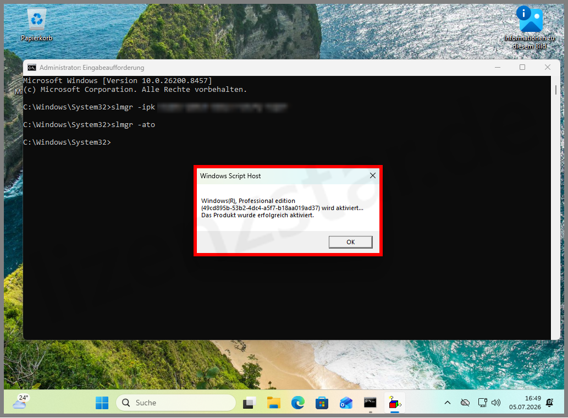Viewport: 568px width, 418px height.
Task: Click the 'slmgr -ato' command line
Action: click(x=89, y=125)
